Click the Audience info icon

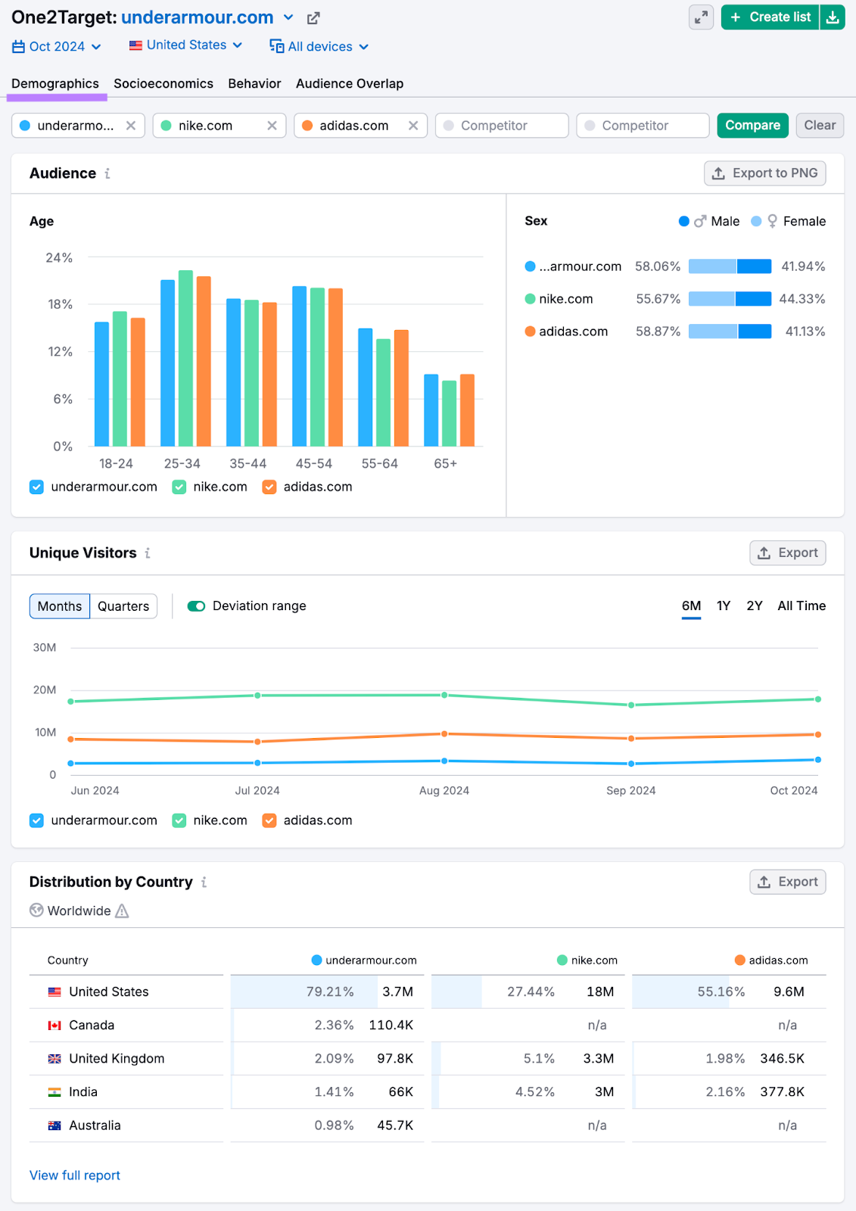click(x=107, y=173)
